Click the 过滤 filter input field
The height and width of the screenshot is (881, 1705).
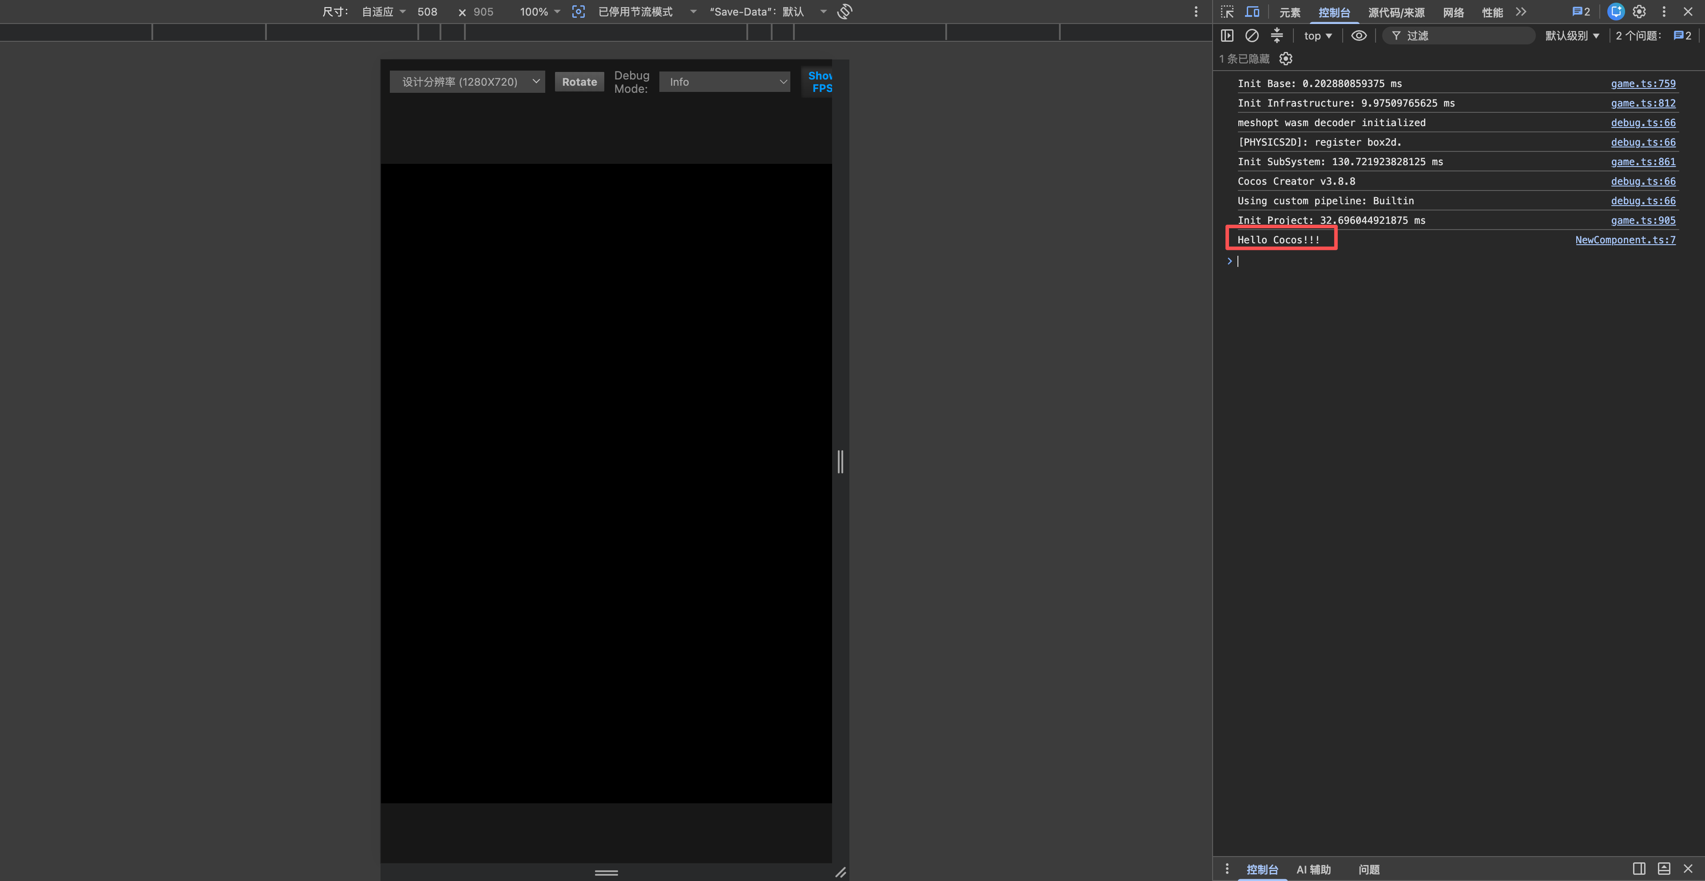[x=1459, y=36]
